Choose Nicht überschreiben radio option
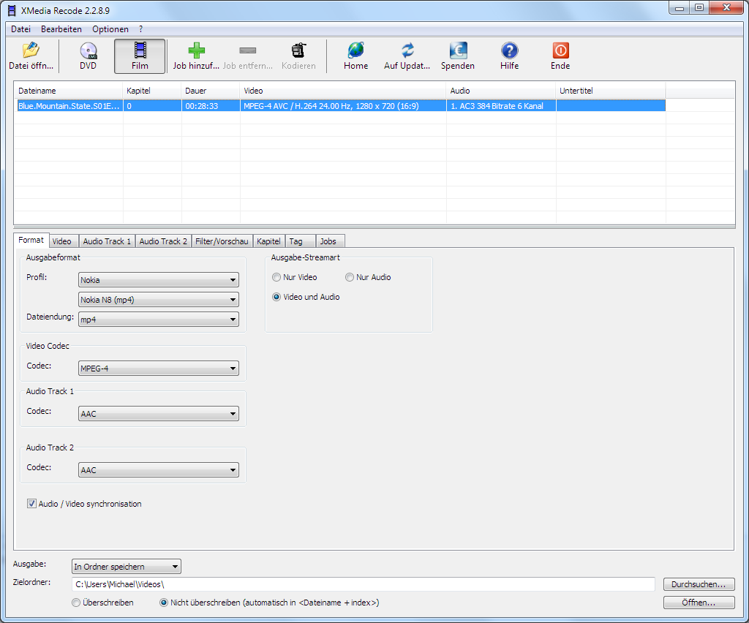The width and height of the screenshot is (749, 623). coord(163,603)
